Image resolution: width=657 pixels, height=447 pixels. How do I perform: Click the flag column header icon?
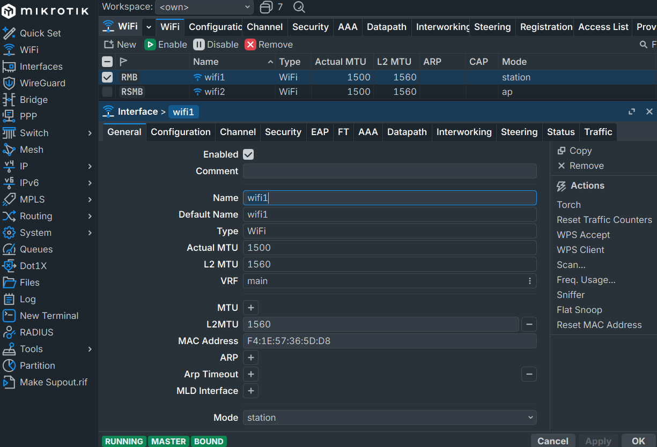[123, 62]
